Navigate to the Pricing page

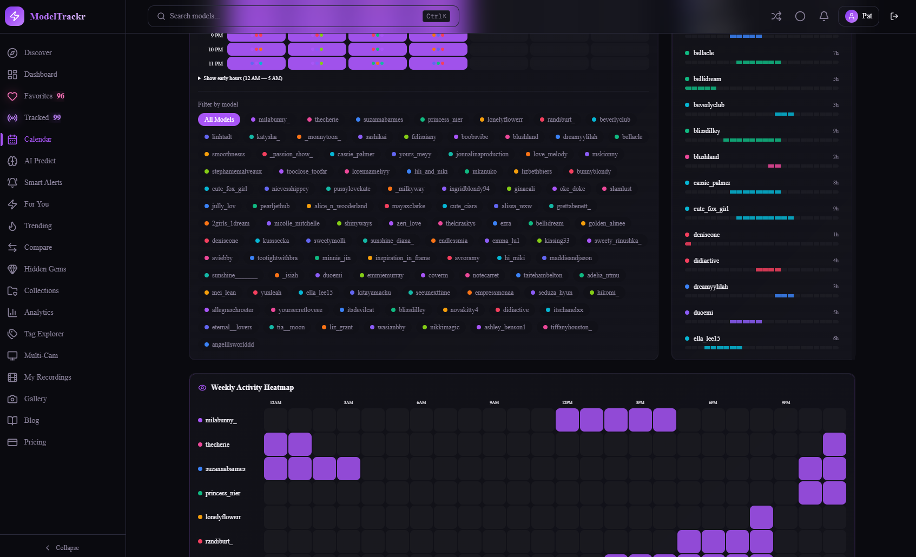(35, 442)
